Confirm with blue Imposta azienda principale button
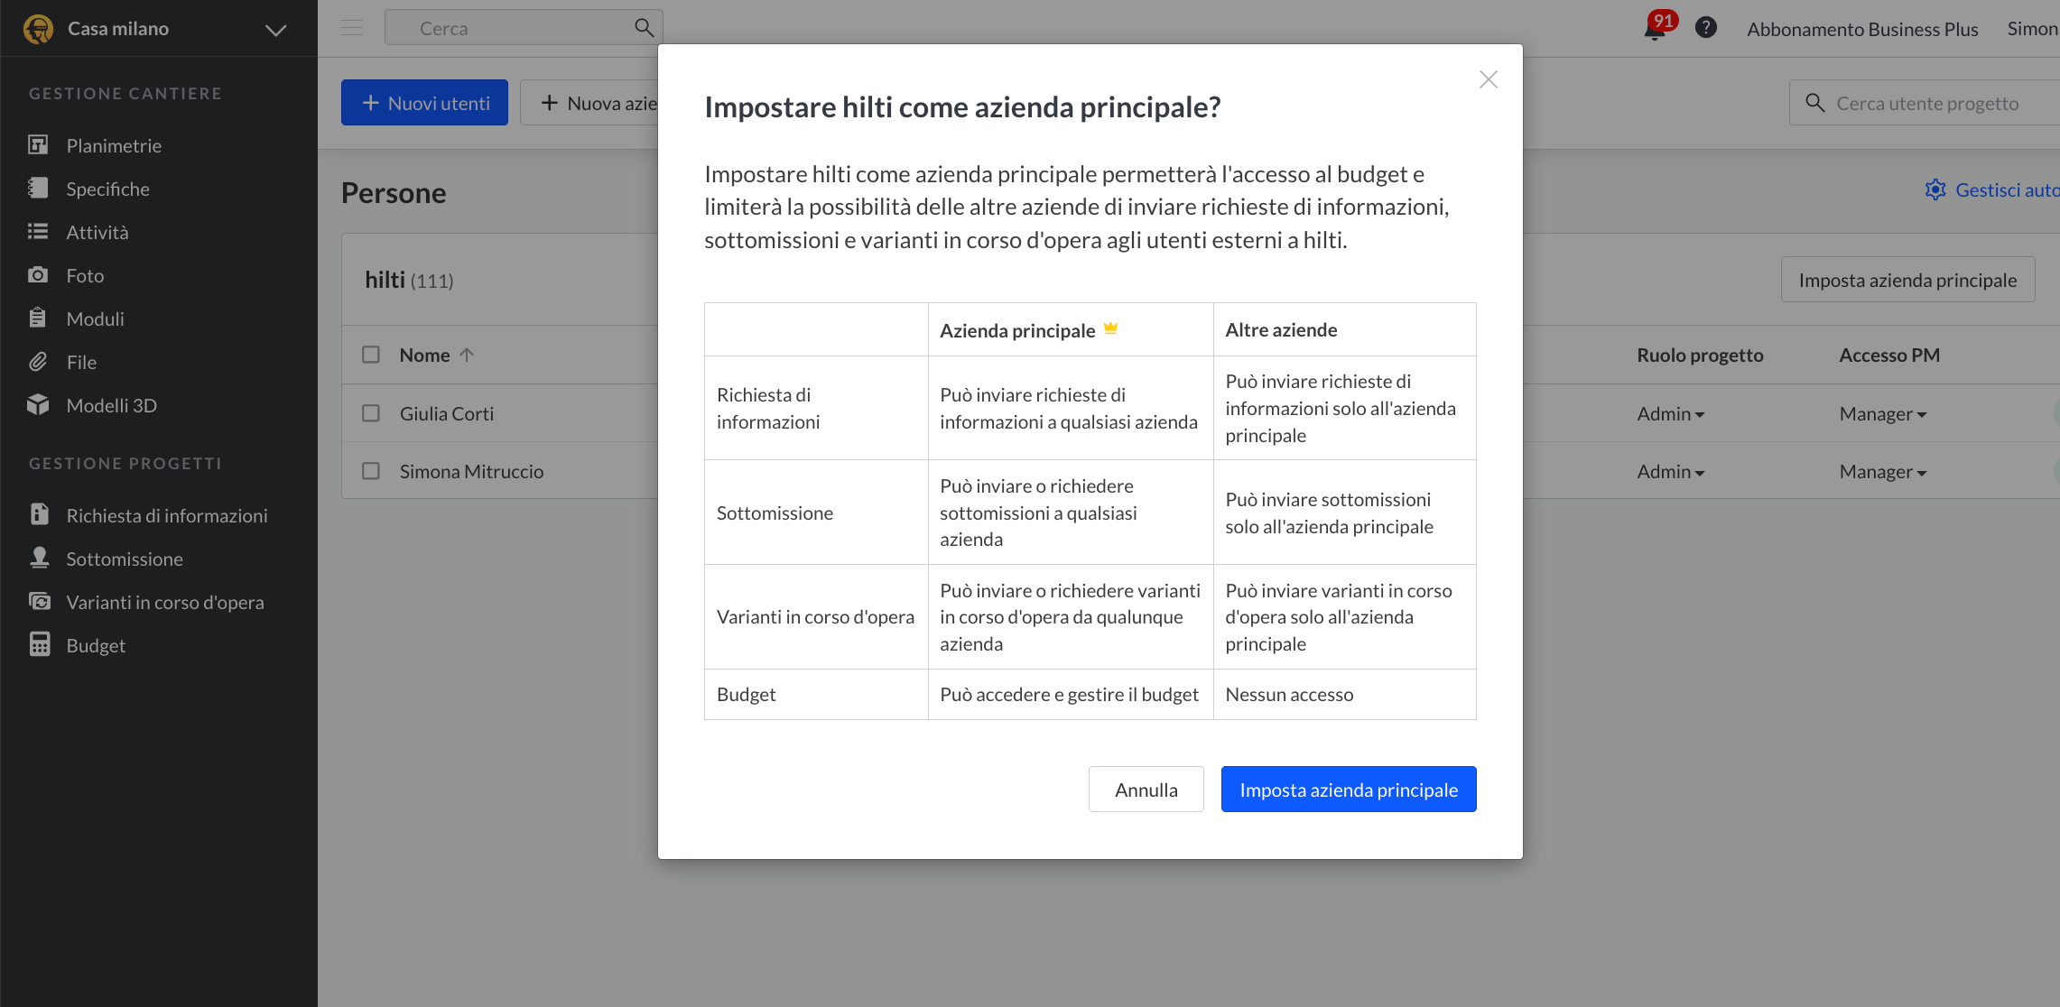The image size is (2060, 1007). pyautogui.click(x=1348, y=790)
